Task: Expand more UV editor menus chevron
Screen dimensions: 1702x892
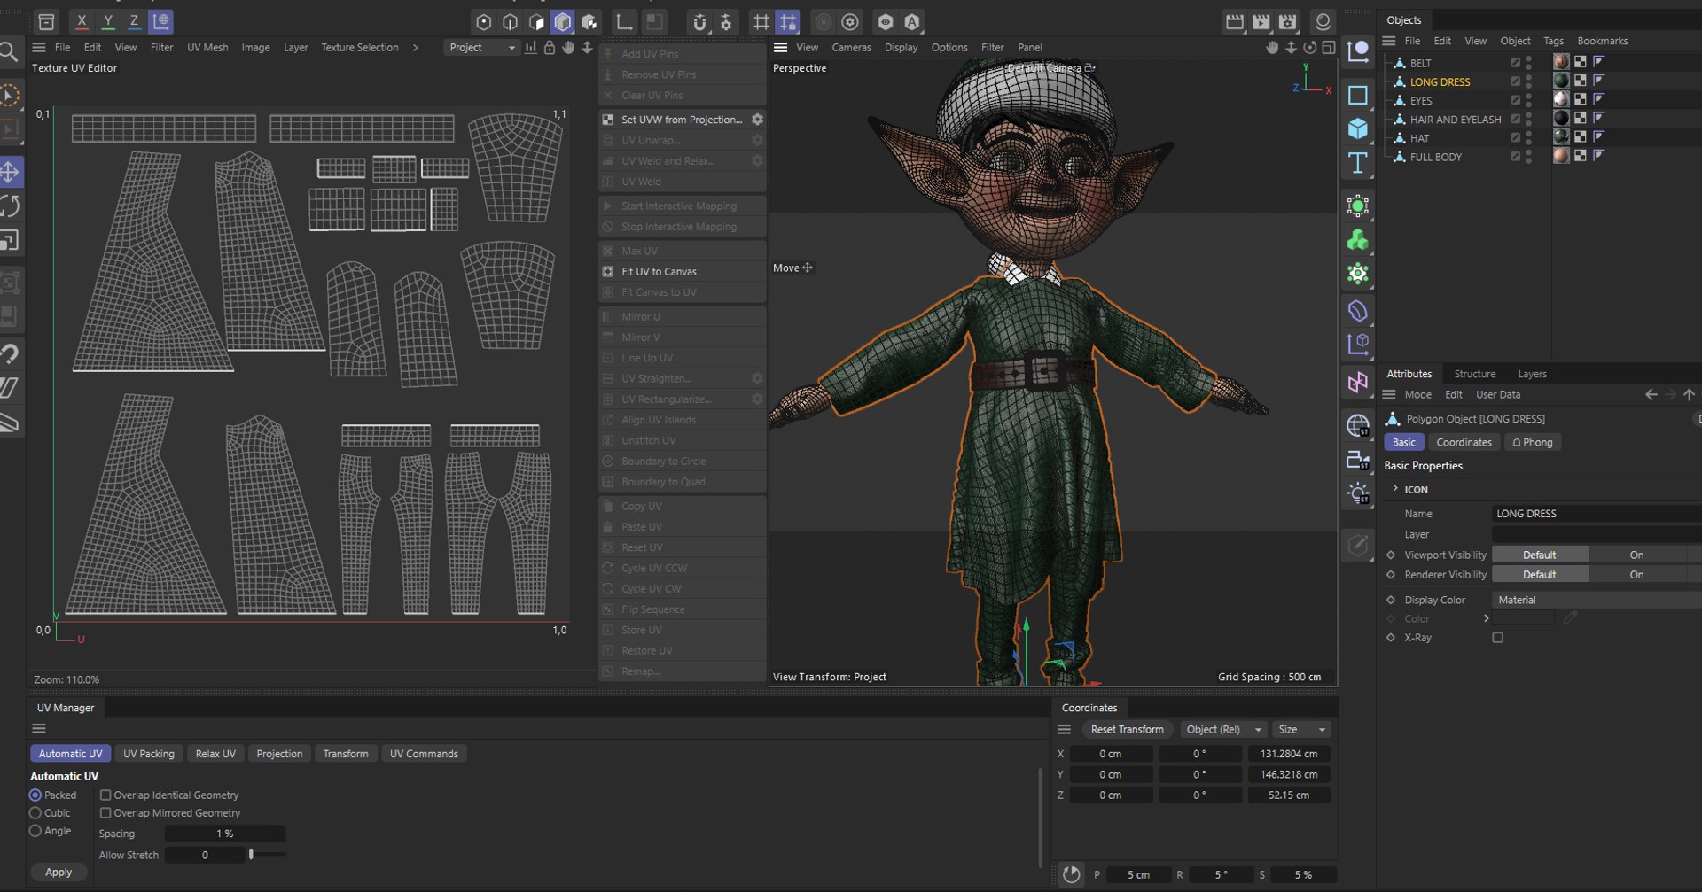Action: [x=415, y=48]
